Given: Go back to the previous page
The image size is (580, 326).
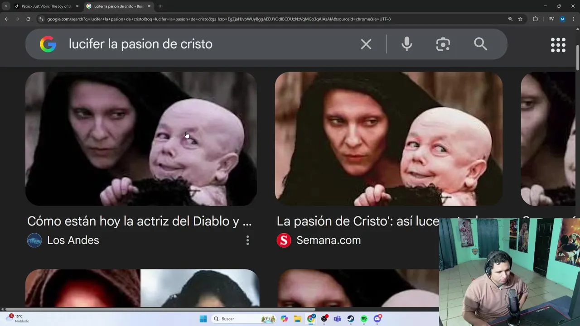Looking at the screenshot, I should click(x=6, y=19).
